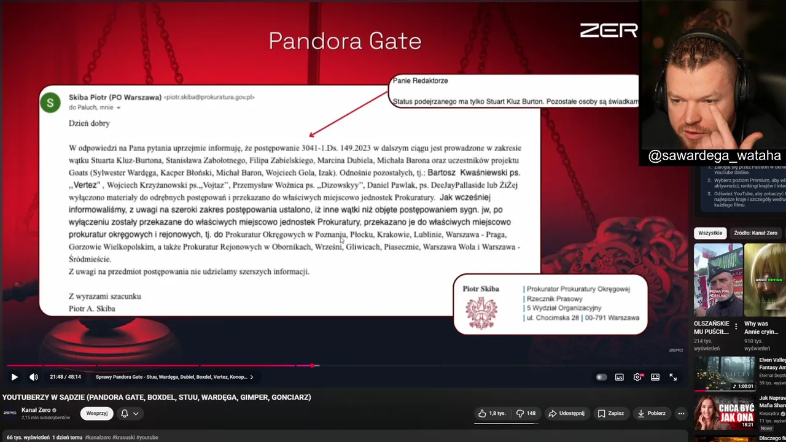Play the video

tap(15, 377)
